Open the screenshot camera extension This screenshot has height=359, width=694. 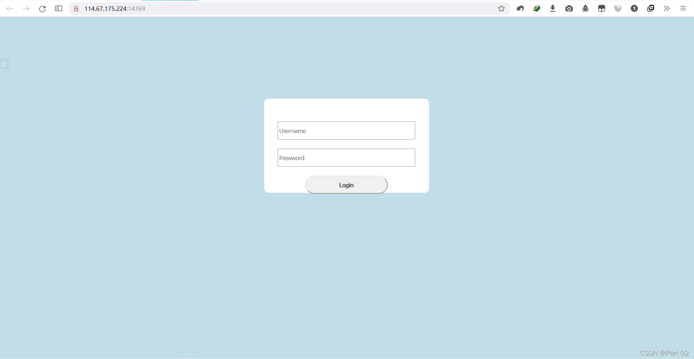coord(569,8)
